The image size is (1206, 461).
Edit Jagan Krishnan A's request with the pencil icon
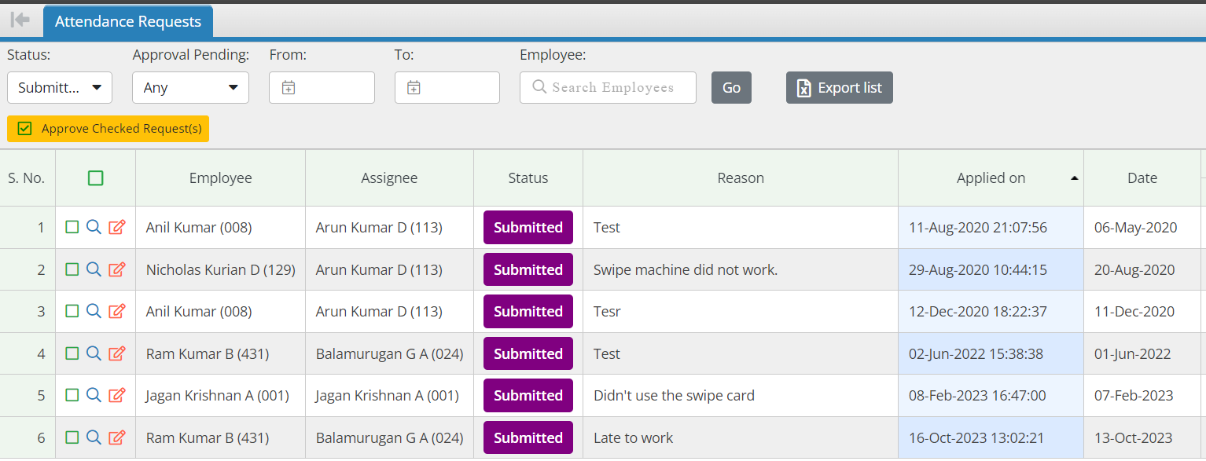[116, 395]
